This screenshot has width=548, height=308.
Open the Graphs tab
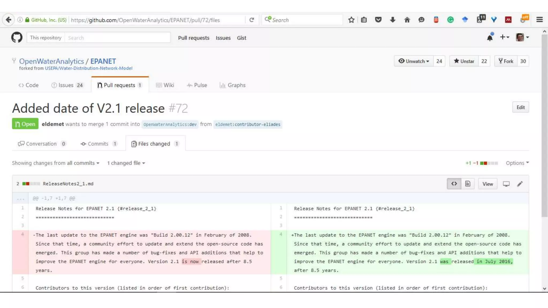pos(233,85)
